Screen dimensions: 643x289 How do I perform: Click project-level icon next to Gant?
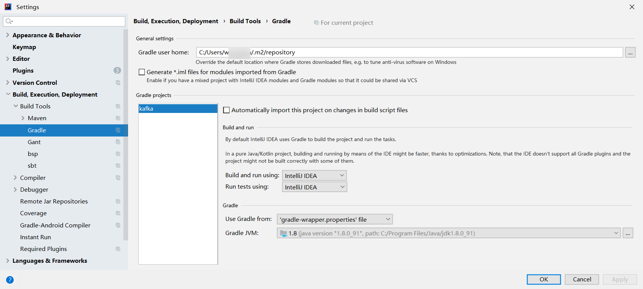pos(118,142)
